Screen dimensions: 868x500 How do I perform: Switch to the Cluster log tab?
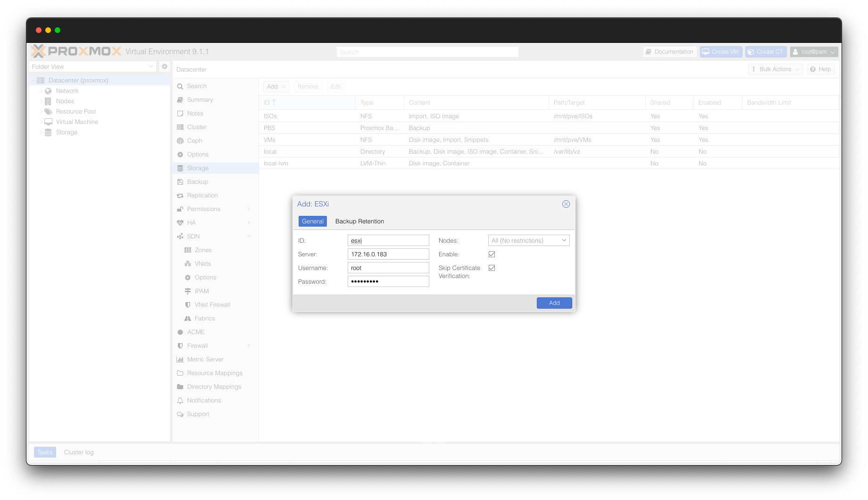(79, 452)
